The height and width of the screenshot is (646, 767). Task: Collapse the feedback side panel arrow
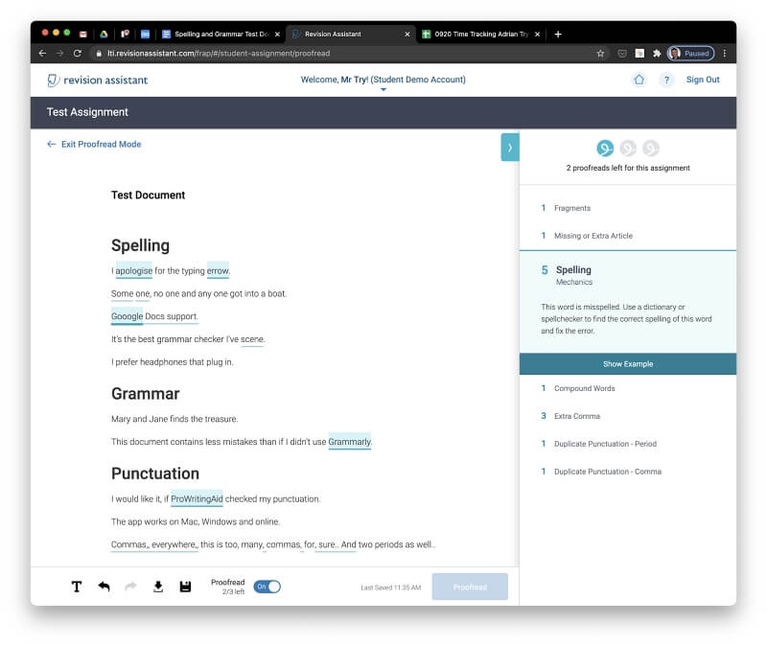pyautogui.click(x=509, y=148)
